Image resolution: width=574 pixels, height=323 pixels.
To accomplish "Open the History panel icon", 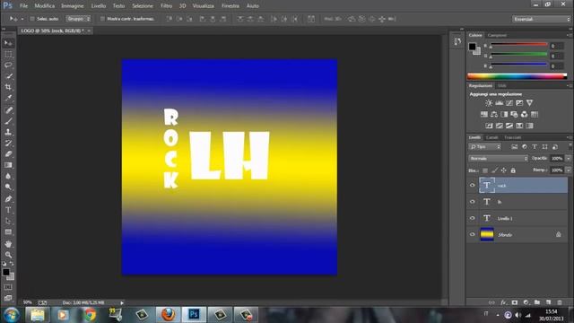I will click(457, 42).
